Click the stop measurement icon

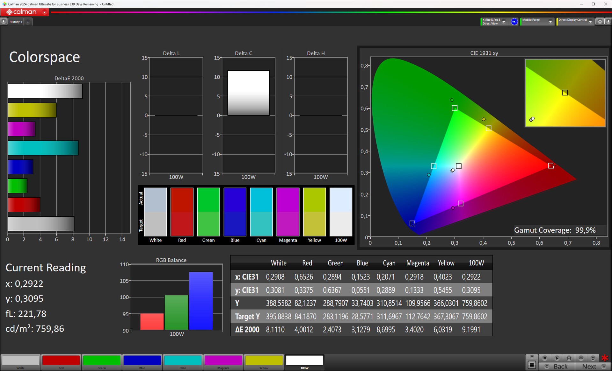pos(545,358)
